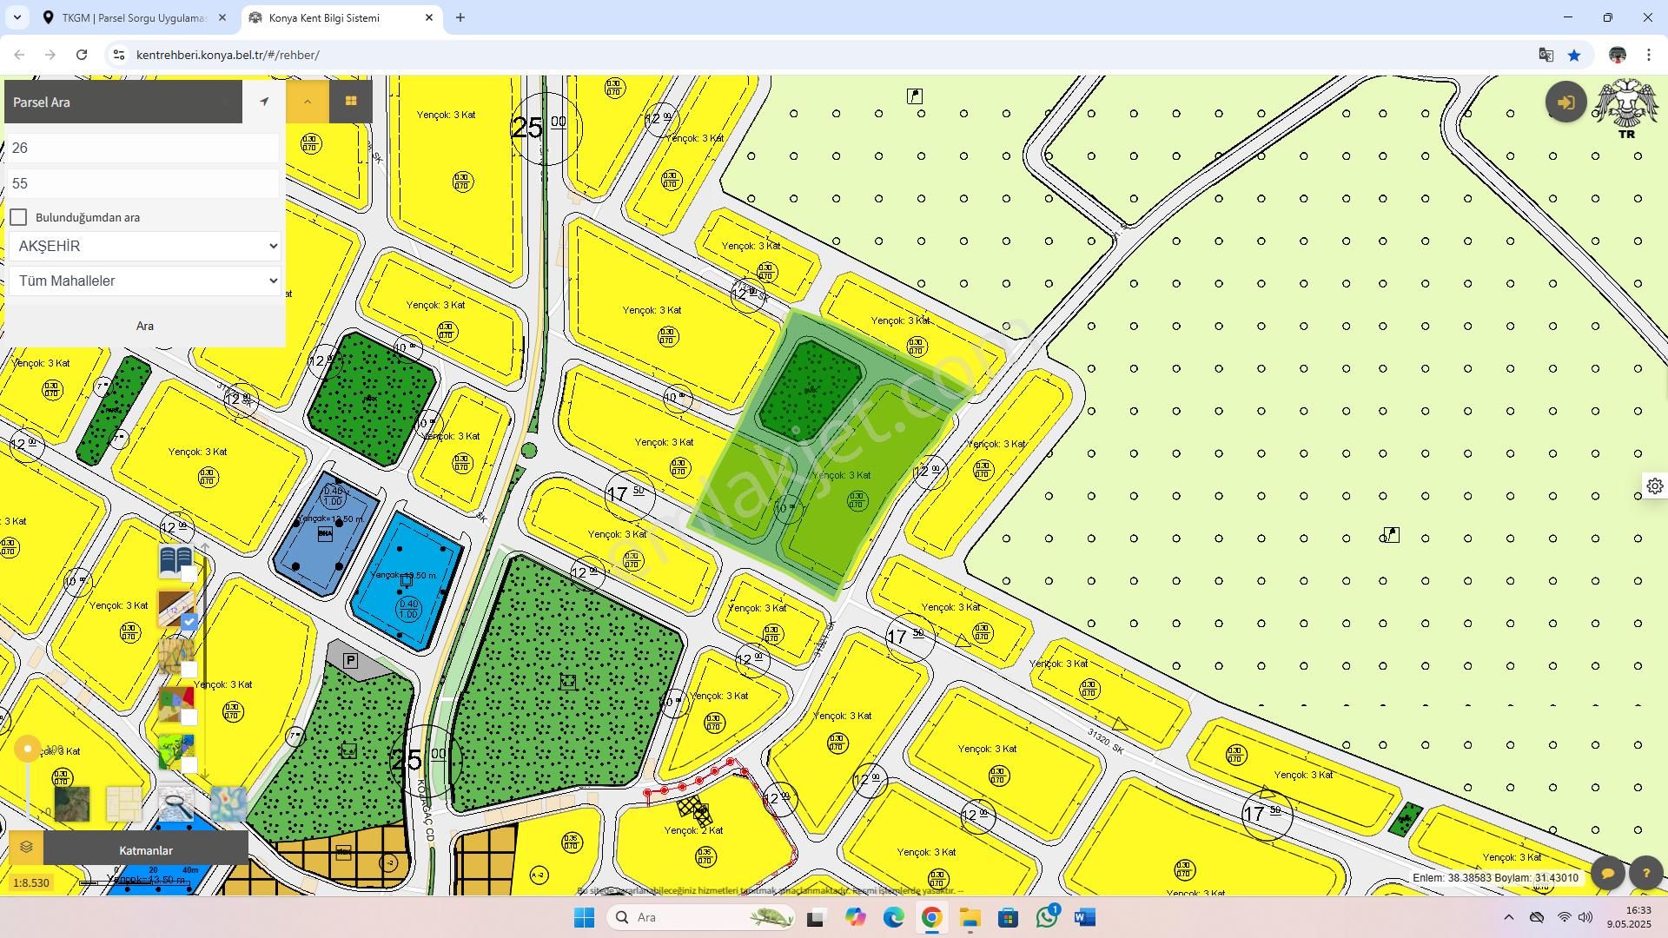This screenshot has width=1668, height=938.
Task: Open the taskbar clock showing 16:33
Action: 1628,917
